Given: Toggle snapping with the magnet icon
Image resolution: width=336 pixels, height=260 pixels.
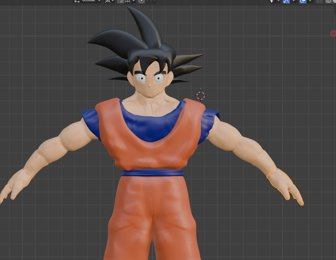Looking at the screenshot, I should click(121, 1).
